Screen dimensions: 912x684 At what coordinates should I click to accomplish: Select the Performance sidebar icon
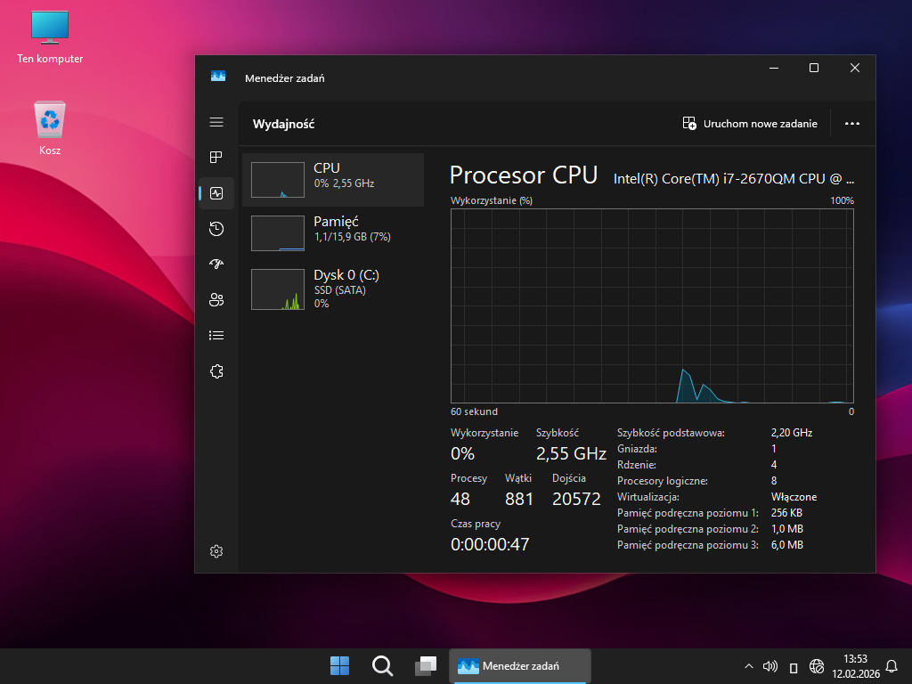point(216,193)
